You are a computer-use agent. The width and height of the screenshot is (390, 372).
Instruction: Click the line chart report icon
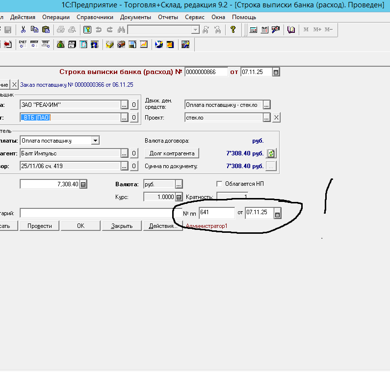point(144,45)
